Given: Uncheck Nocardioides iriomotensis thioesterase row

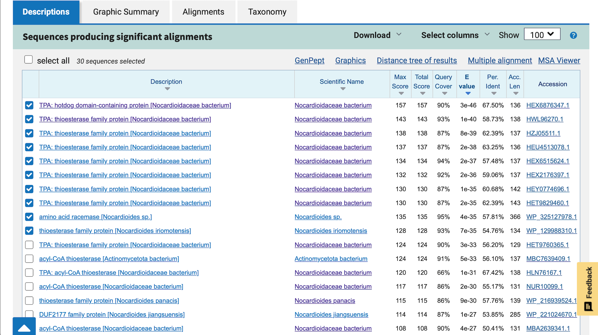Looking at the screenshot, I should (29, 231).
